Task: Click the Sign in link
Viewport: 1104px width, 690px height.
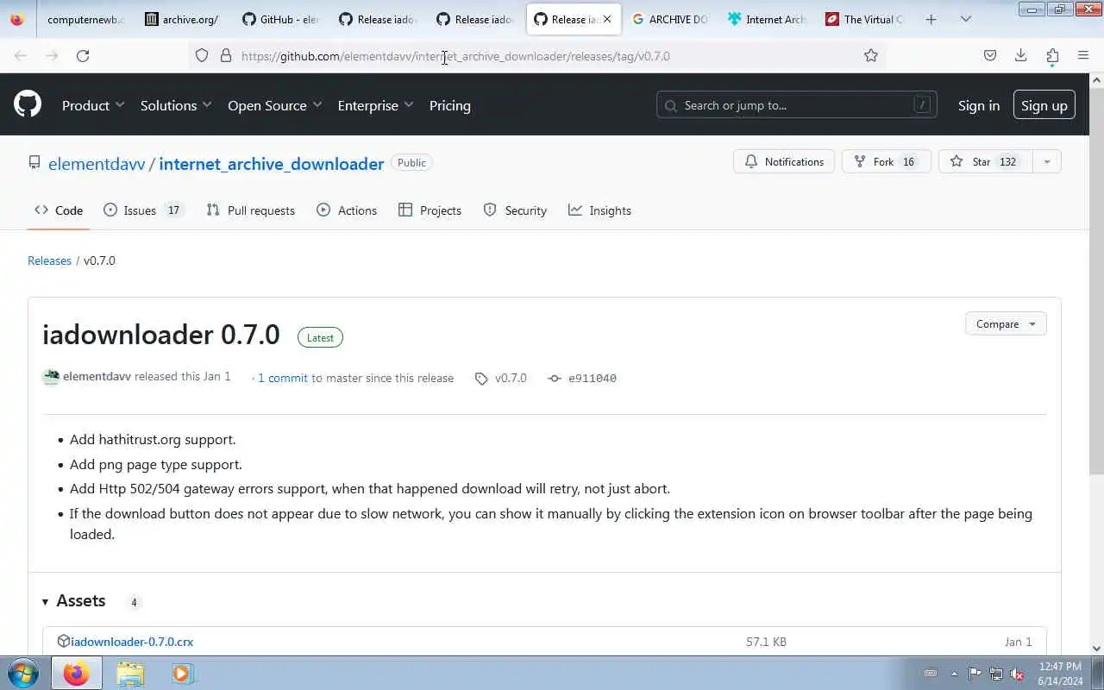Action: (x=979, y=105)
